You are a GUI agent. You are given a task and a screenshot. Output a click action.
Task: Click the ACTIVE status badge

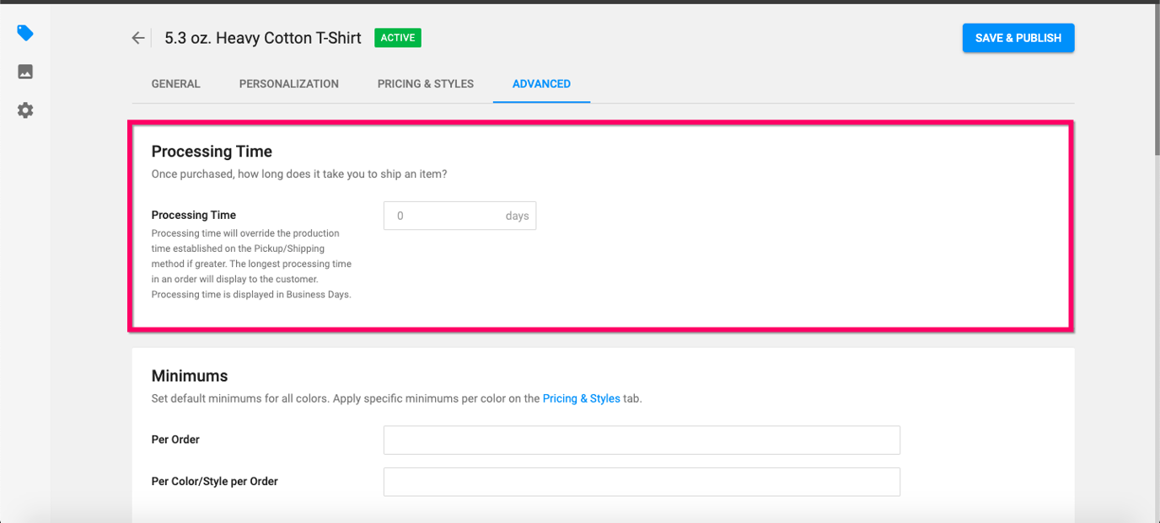click(x=398, y=38)
